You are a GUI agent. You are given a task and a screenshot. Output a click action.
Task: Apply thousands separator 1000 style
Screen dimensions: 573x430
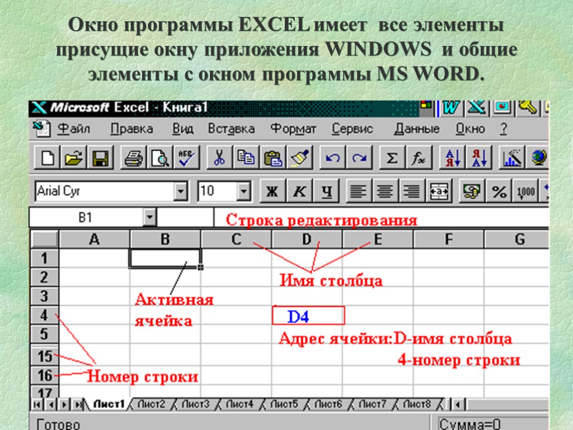(x=526, y=191)
